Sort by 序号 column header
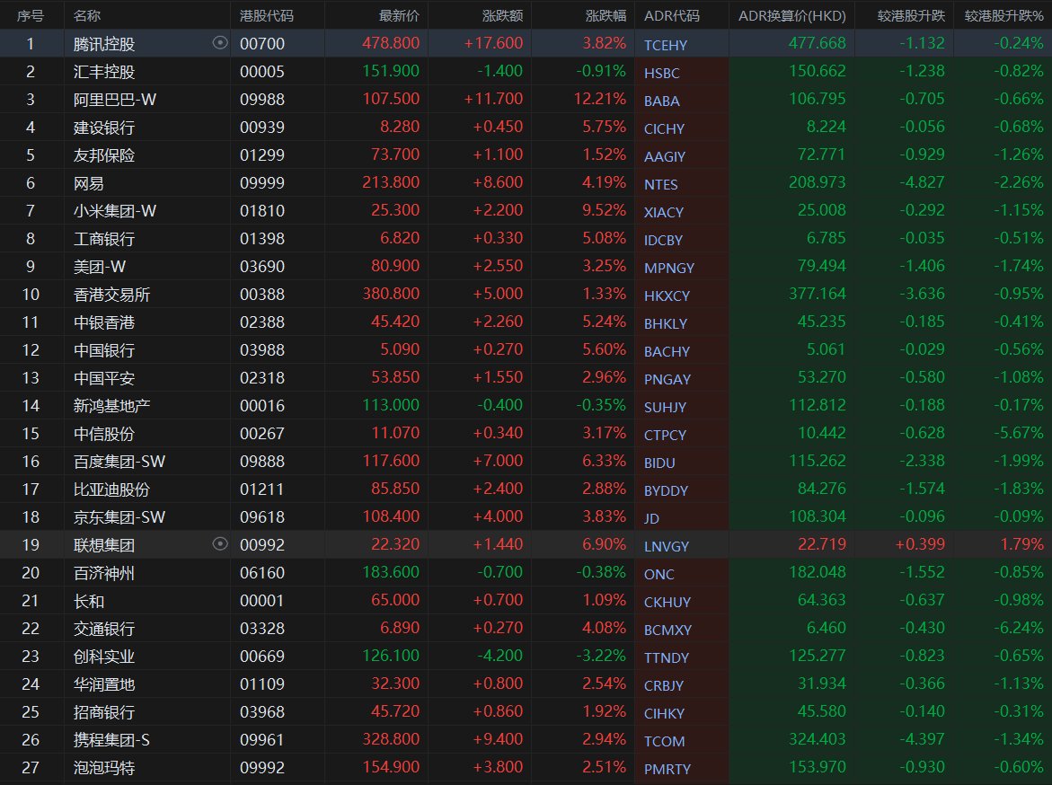 pos(31,15)
